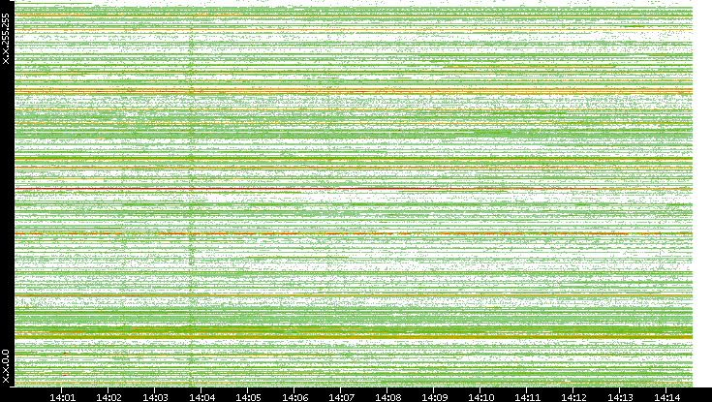Click the 14:10 time axis label
The height and width of the screenshot is (402, 712).
(480, 396)
